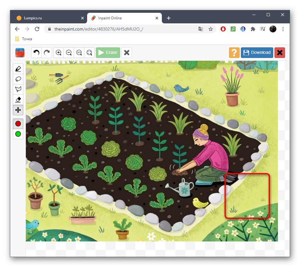Select the Polygonal lasso tool
Image resolution: width=300 pixels, height=267 pixels.
[18, 89]
